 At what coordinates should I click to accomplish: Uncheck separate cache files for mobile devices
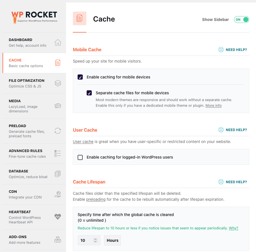tap(89, 93)
